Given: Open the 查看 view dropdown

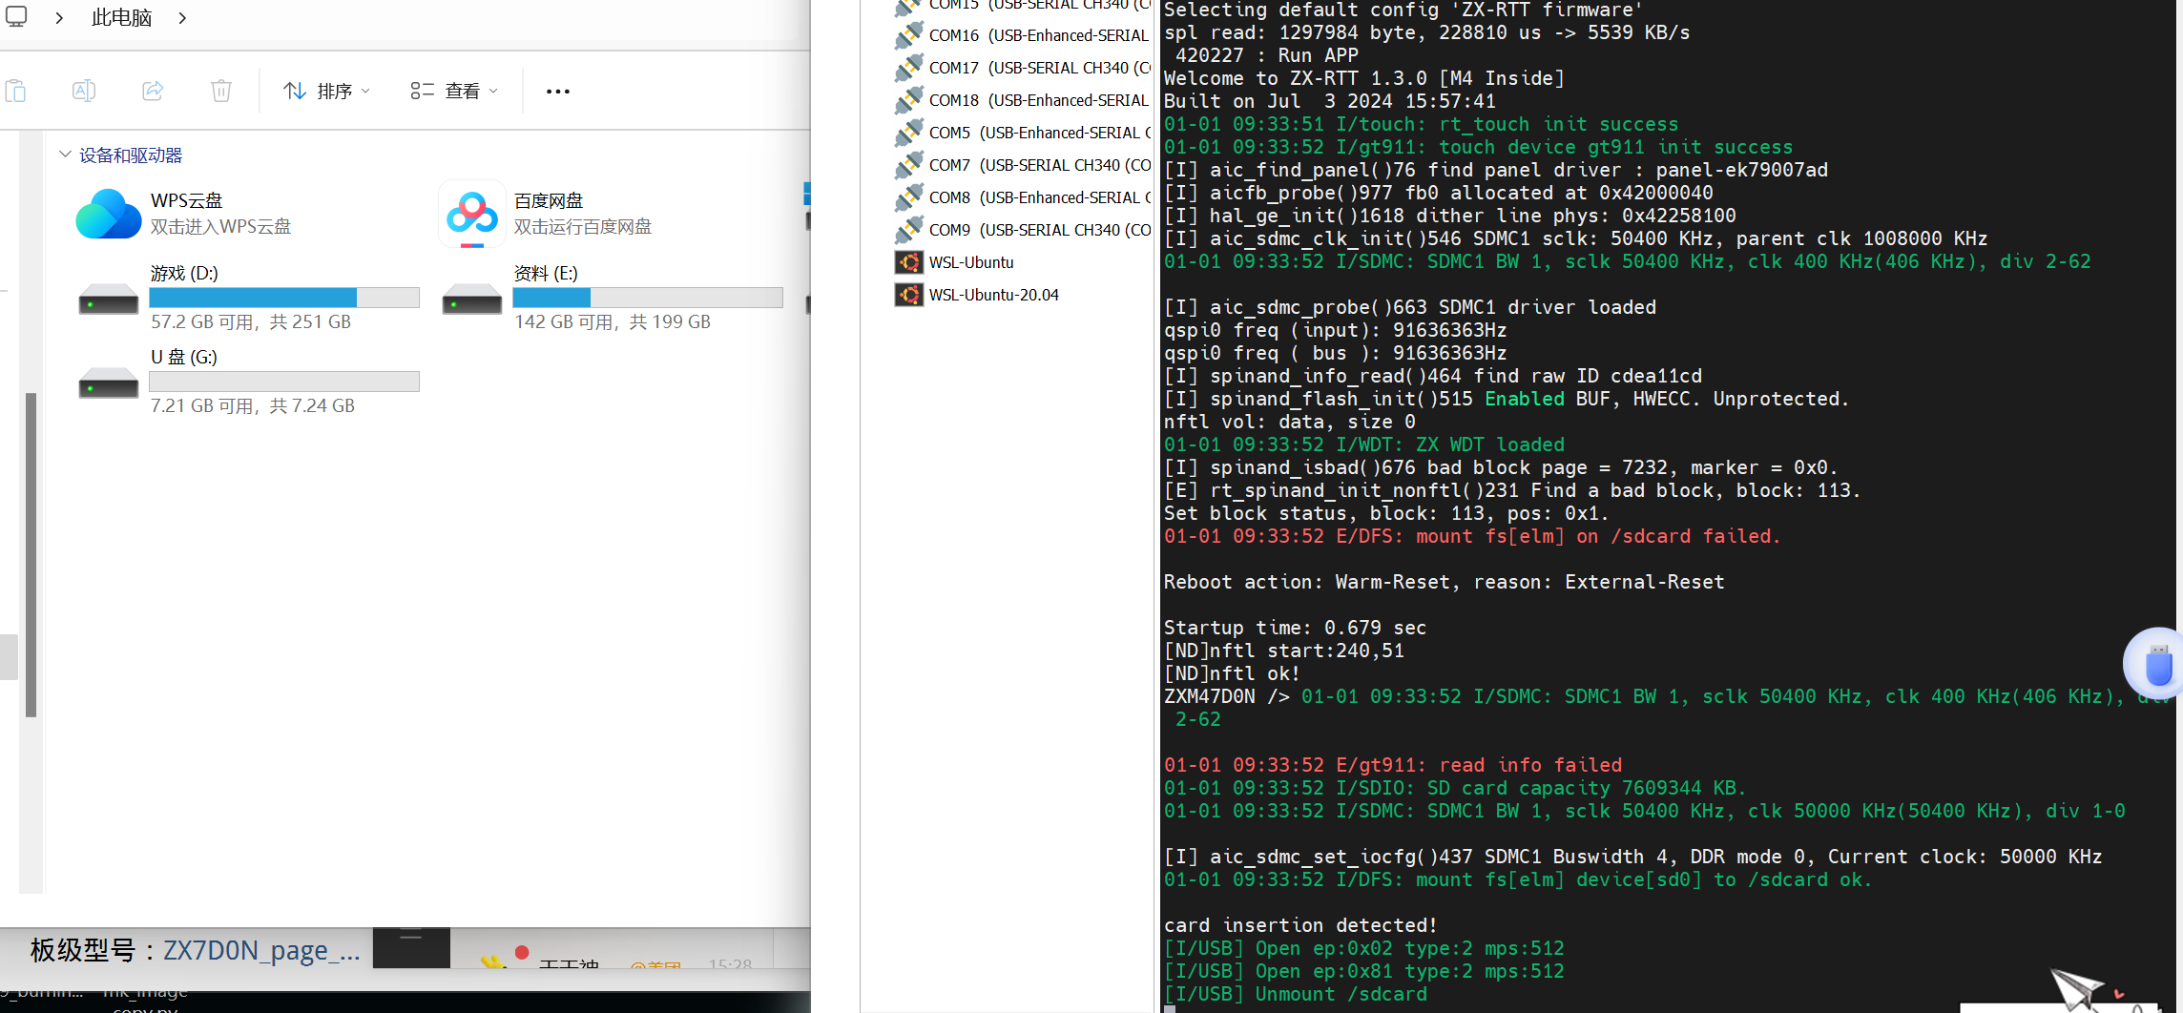Looking at the screenshot, I should tap(454, 91).
